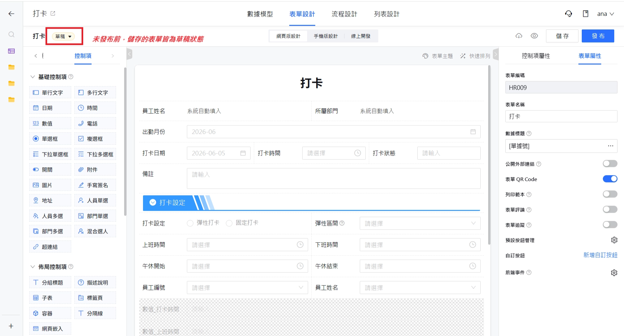Add 手寫簽名 control
The height and width of the screenshot is (336, 624).
tap(95, 185)
